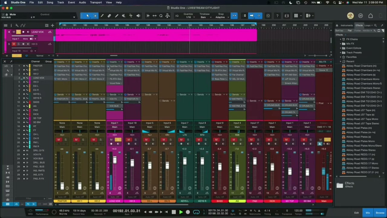The height and width of the screenshot is (218, 387).
Task: Toggle record arm on LEAD VOX track
Action: (23, 32)
